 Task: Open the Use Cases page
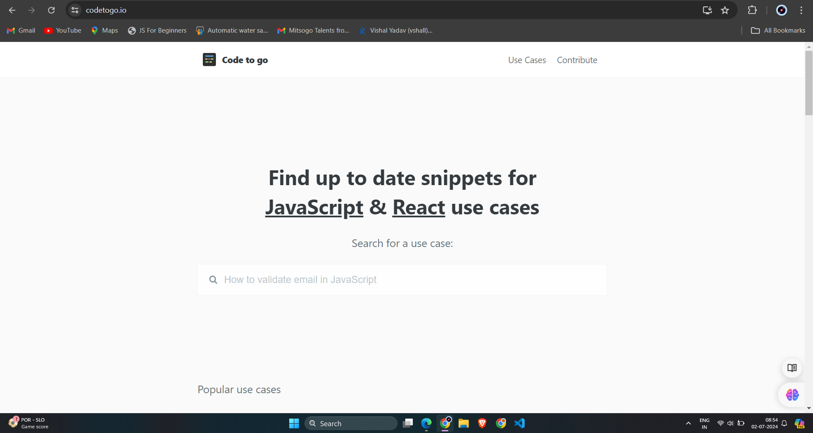(527, 60)
